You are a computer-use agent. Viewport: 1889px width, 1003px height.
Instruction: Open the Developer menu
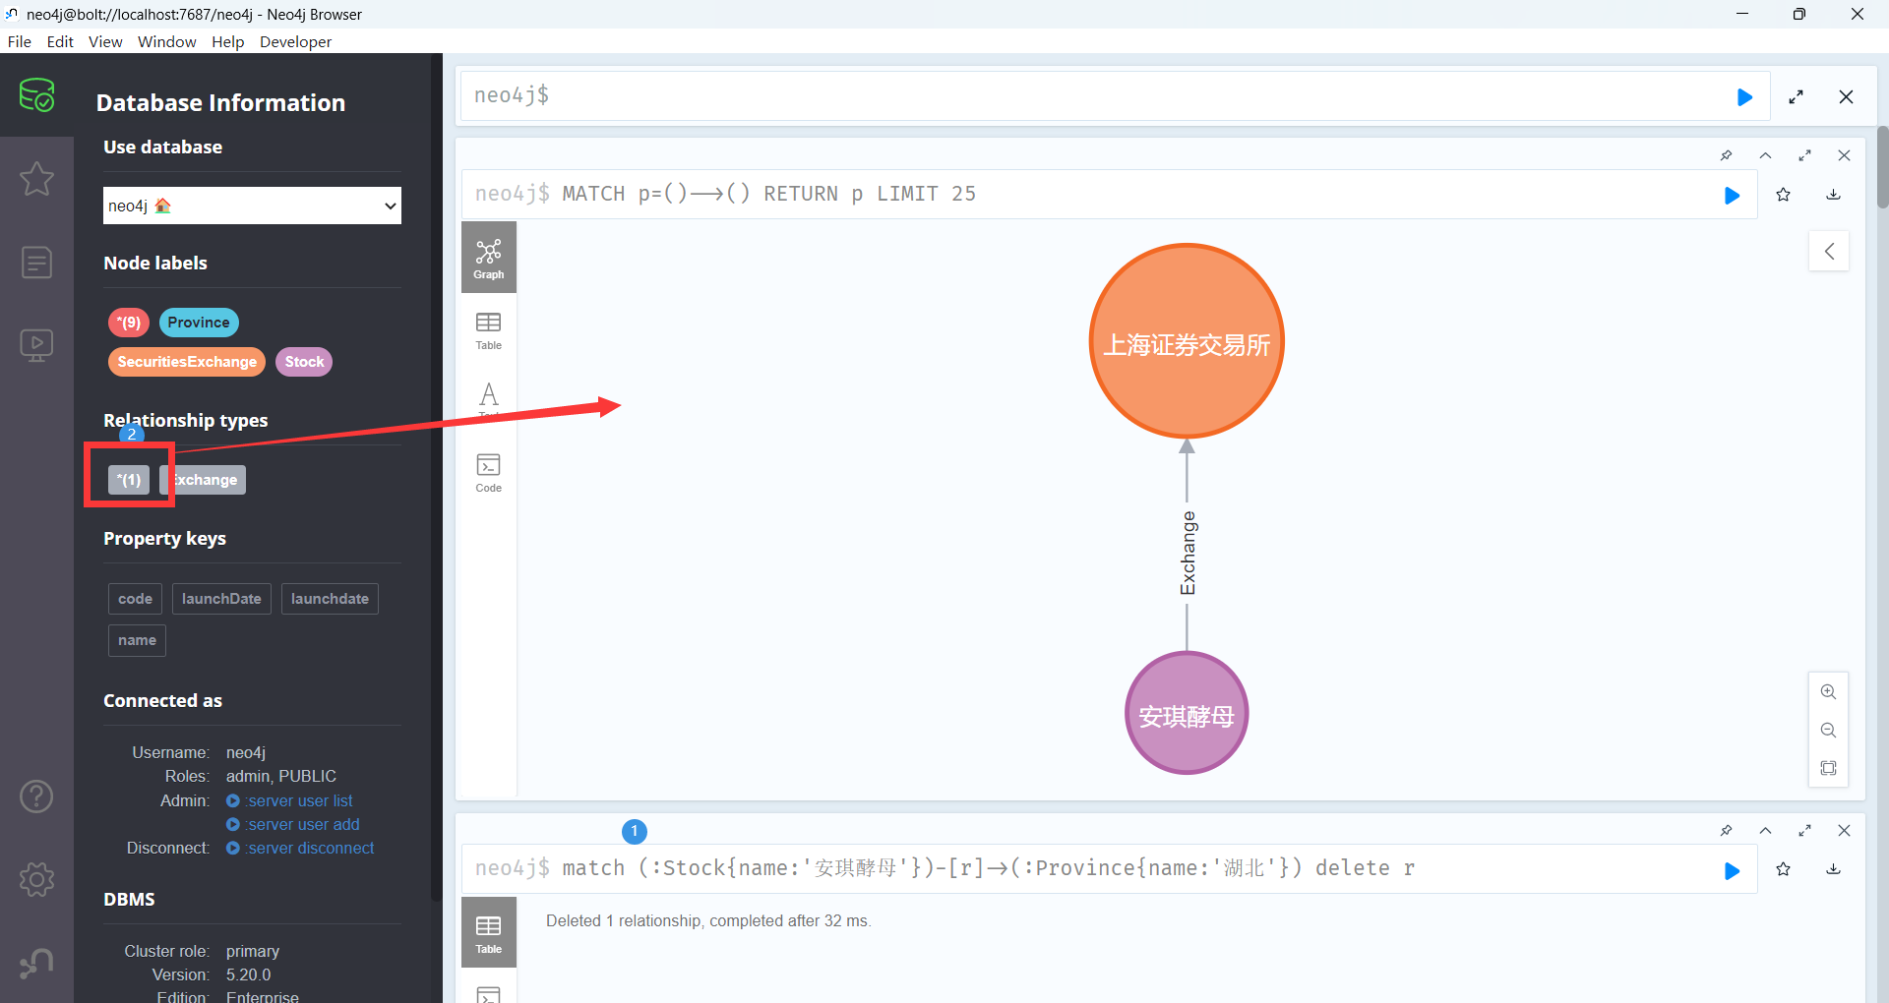(295, 41)
